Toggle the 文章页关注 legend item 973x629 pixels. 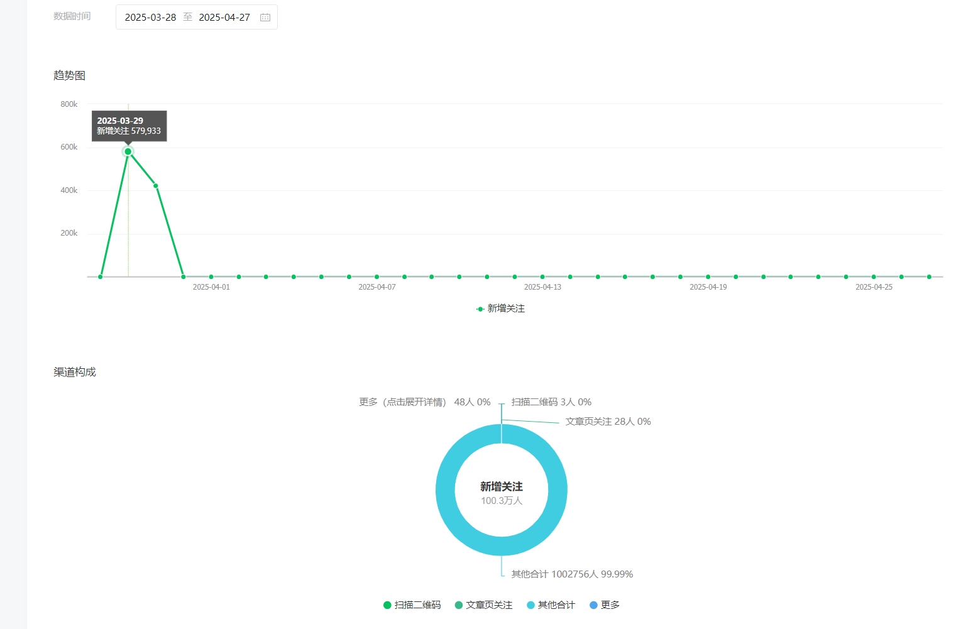484,605
